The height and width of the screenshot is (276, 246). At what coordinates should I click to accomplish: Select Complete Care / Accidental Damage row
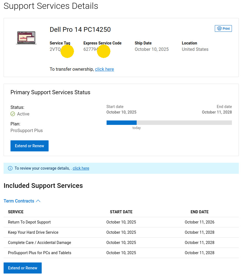click(121, 243)
